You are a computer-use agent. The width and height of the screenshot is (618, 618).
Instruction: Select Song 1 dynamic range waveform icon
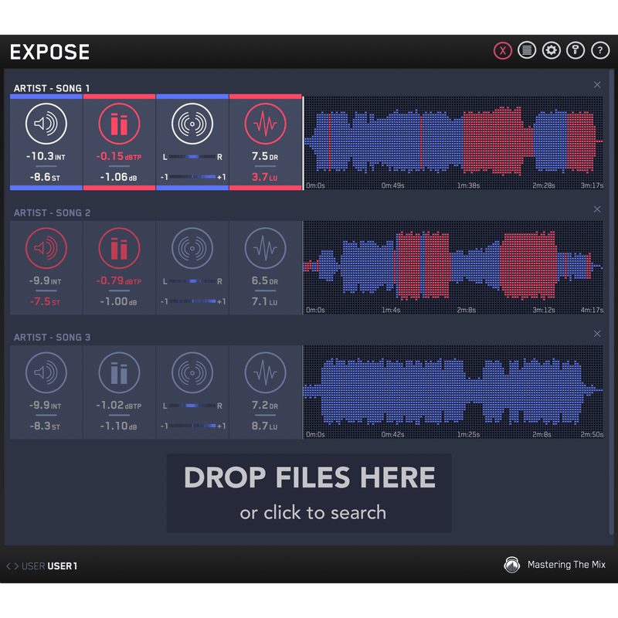tap(265, 124)
